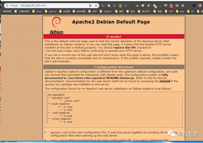Click the address bar showing 192.168.241.155:4444

tap(52, 6)
